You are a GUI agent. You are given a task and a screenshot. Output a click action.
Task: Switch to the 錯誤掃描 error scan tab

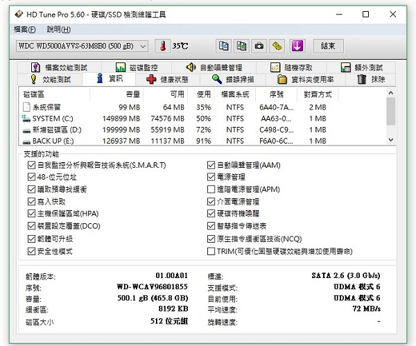pos(233,79)
